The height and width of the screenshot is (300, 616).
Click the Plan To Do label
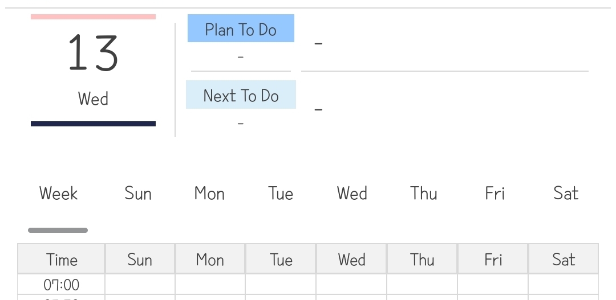point(241,29)
